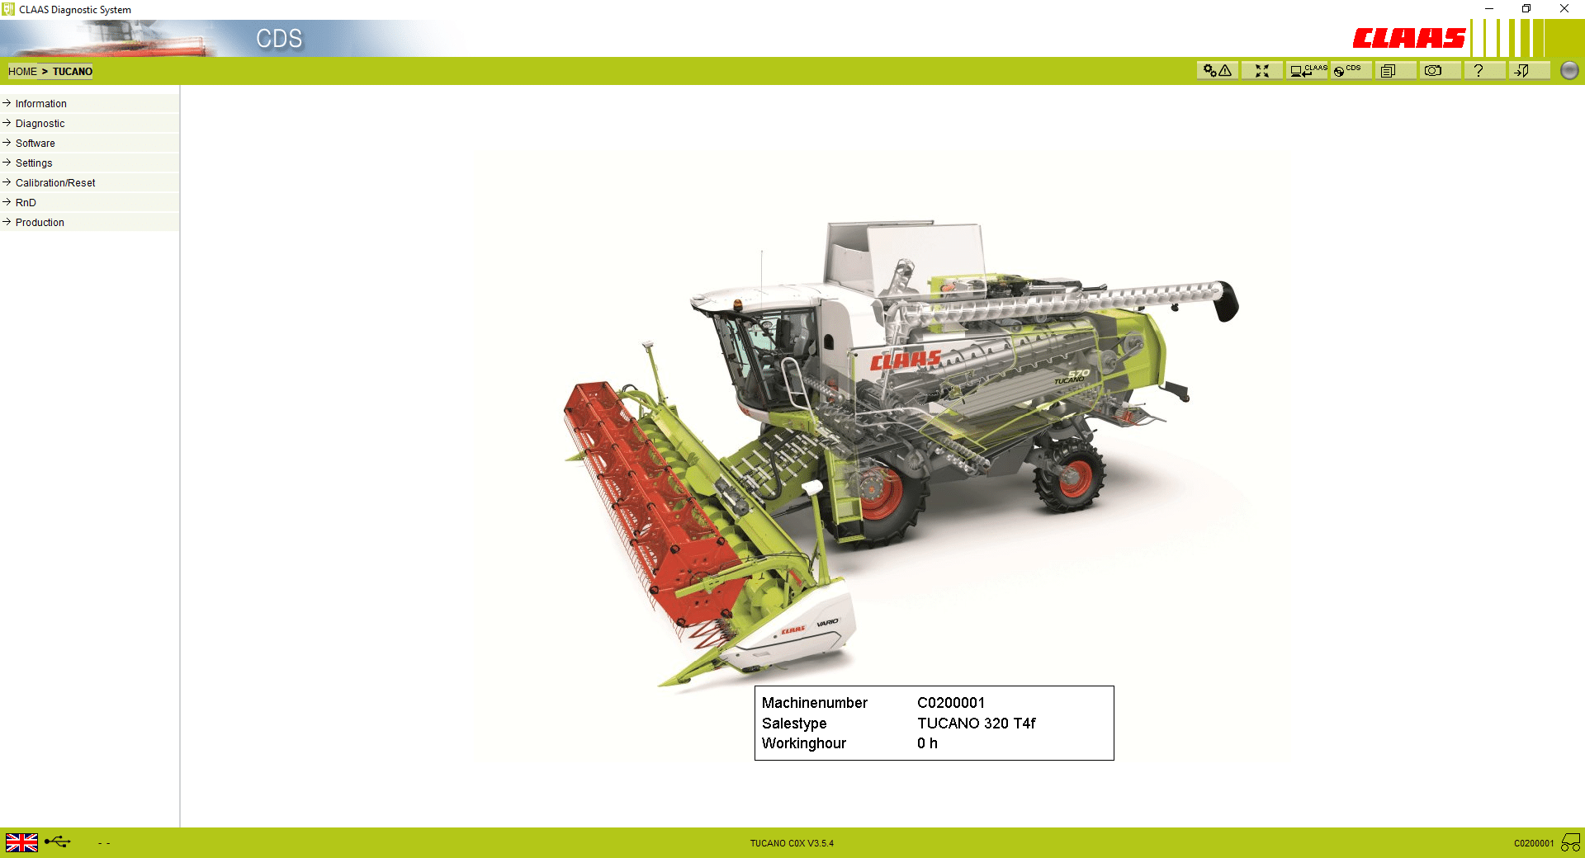This screenshot has width=1585, height=858.
Task: Go to HOME in the breadcrumb
Action: click(22, 72)
